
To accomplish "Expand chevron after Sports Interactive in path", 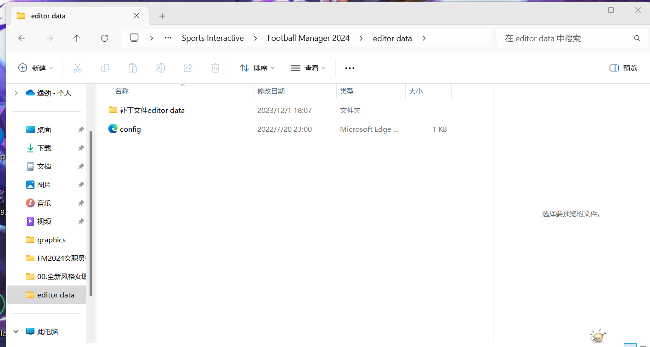I will coord(255,38).
